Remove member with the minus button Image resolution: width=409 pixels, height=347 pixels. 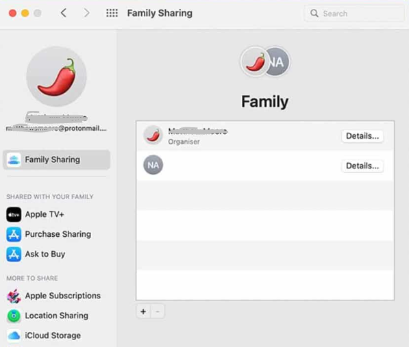158,311
